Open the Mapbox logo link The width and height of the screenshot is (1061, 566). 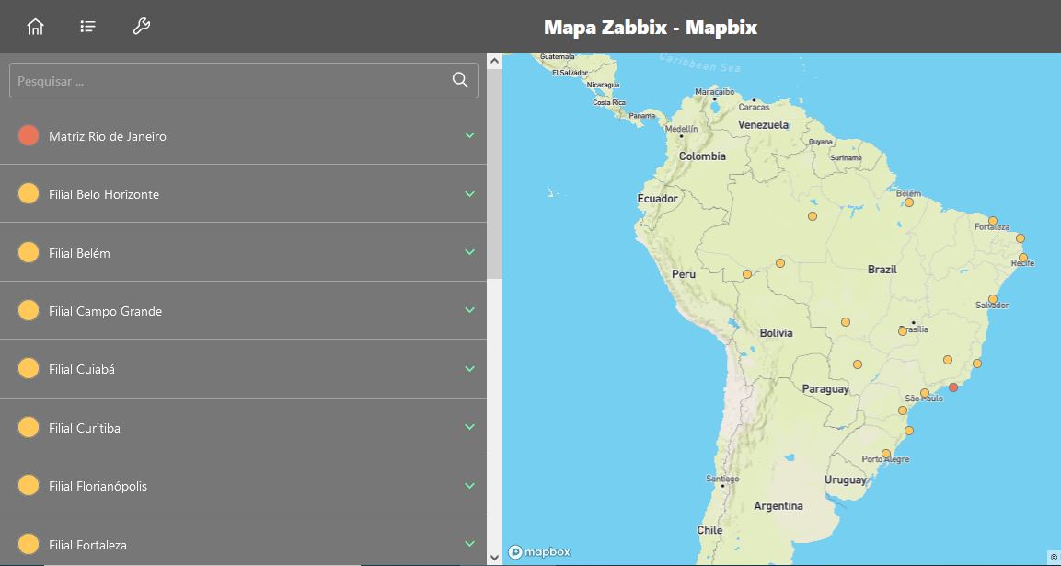click(x=539, y=552)
